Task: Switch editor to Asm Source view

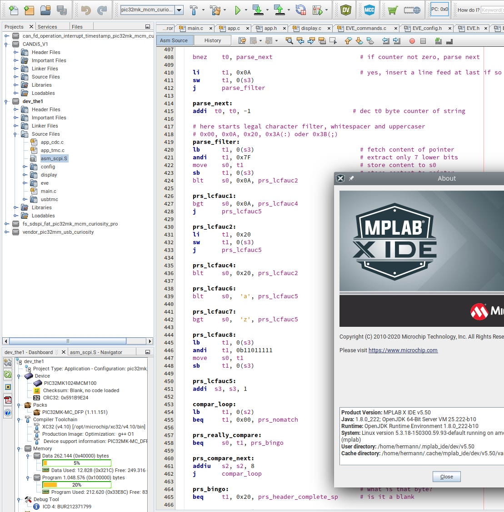Action: (174, 40)
